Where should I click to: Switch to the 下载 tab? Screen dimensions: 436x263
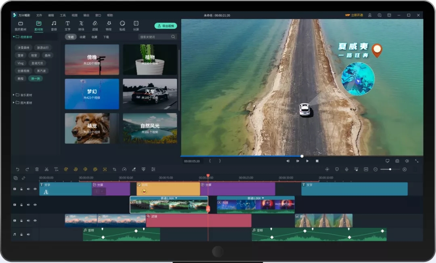tap(106, 37)
